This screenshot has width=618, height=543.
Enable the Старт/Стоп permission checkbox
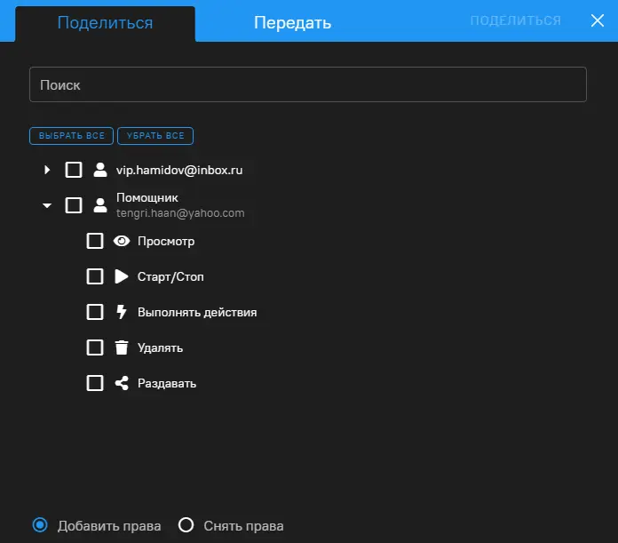pos(95,276)
